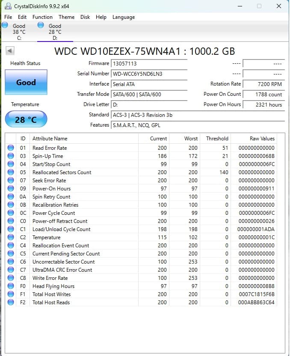
Task: Click status orb for Reallocated Sectors Count
Action: [x=11, y=172]
